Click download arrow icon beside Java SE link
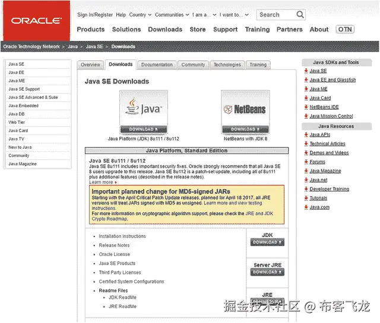Image resolution: width=380 pixels, height=323 pixels. point(306,71)
